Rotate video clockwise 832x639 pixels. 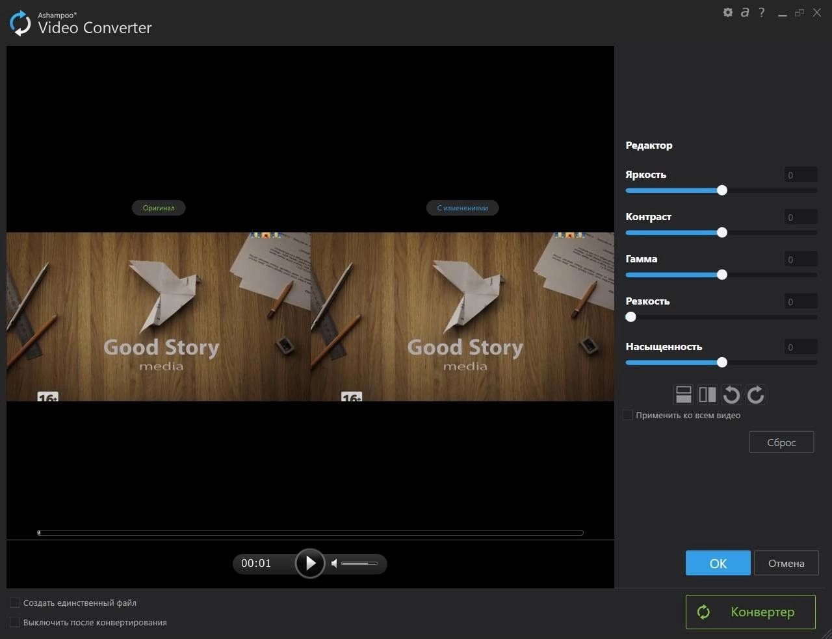click(755, 395)
